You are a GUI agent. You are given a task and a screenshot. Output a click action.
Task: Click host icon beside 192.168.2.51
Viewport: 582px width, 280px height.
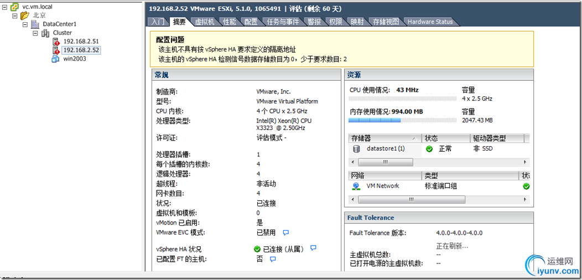pyautogui.click(x=56, y=41)
